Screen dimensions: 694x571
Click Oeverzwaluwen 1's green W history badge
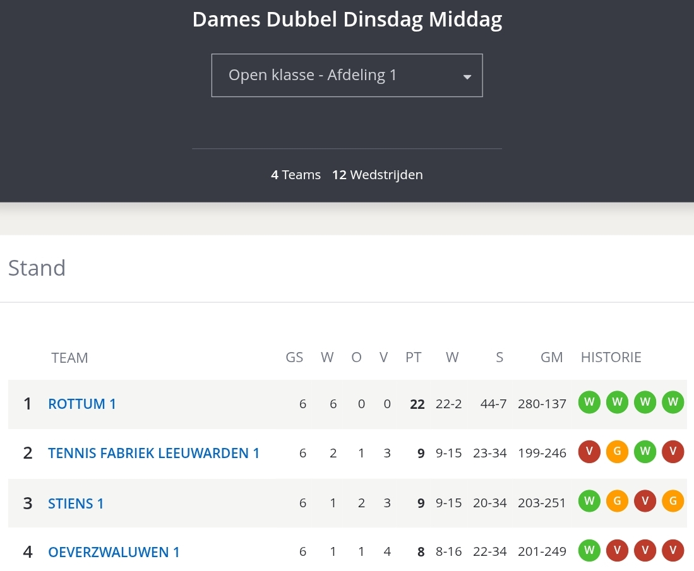[589, 551]
